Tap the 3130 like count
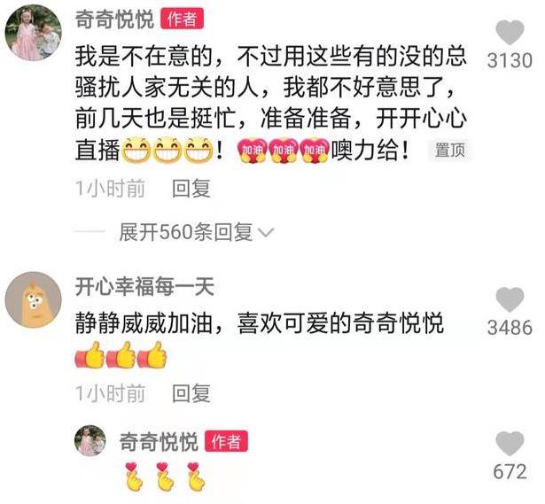This screenshot has height=504, width=545. [510, 61]
